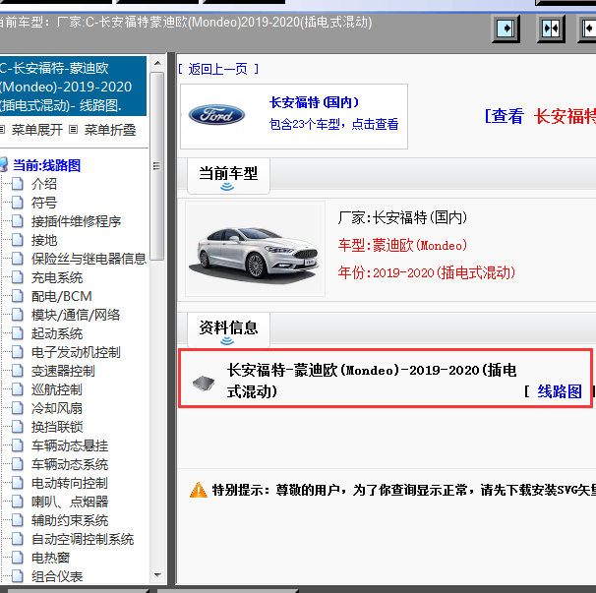
Task: Click the 符号 page icon
Action: point(18,203)
